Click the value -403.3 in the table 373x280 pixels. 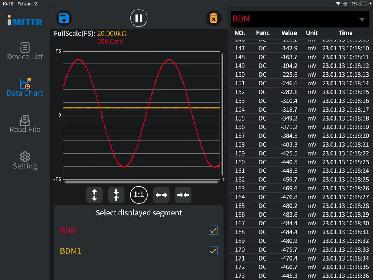point(289,144)
